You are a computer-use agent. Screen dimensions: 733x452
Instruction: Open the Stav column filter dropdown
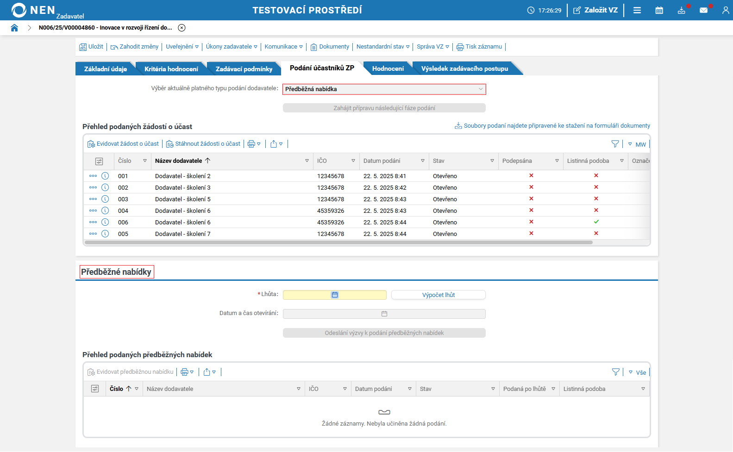[x=492, y=161]
